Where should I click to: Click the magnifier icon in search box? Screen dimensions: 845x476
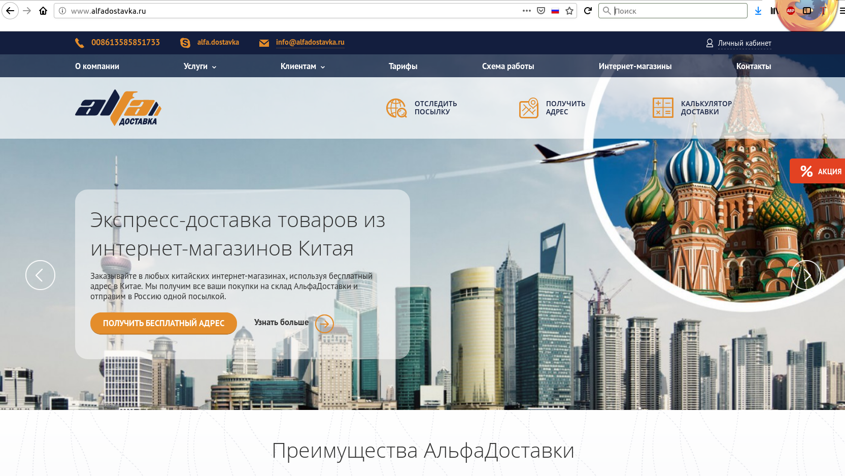(606, 11)
